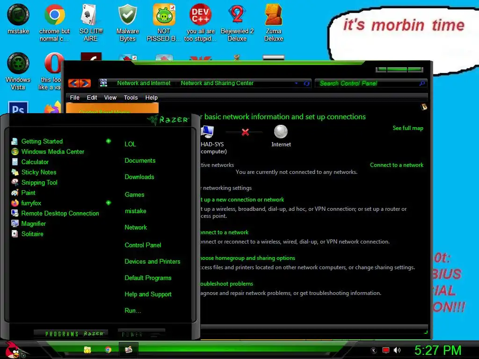Expand furryfox jump list arrow
Viewport: 479px width, 359px height.
pyautogui.click(x=108, y=203)
